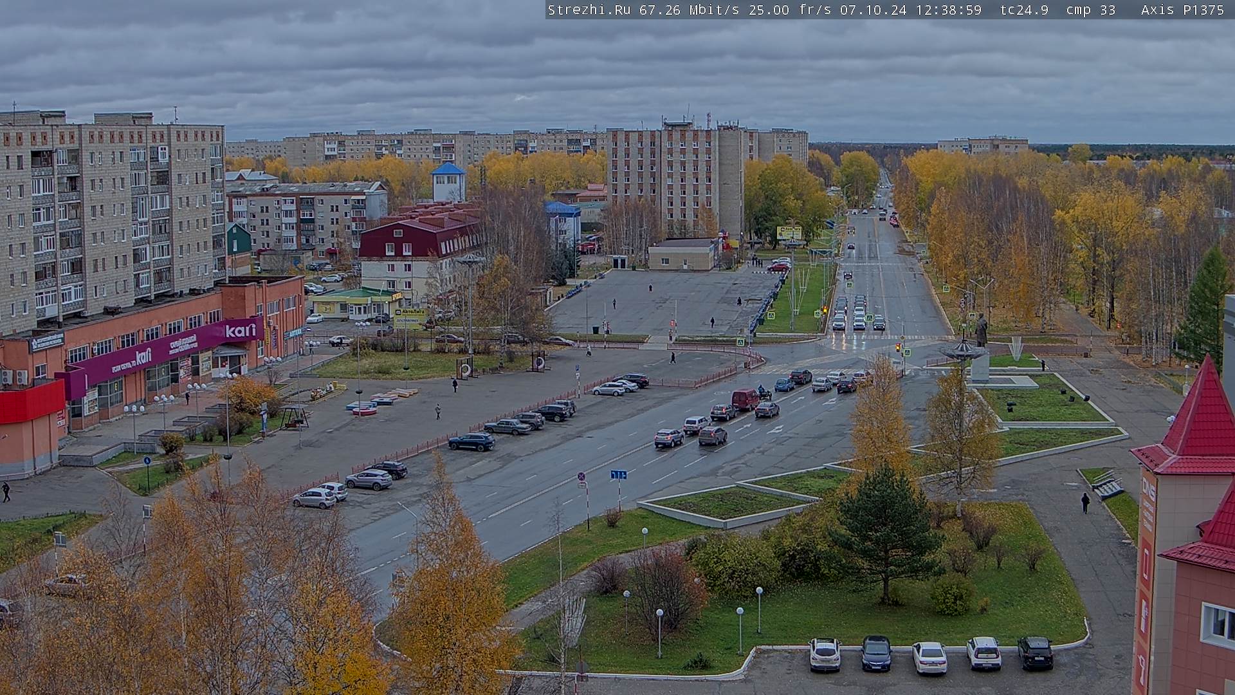This screenshot has height=695, width=1235.
Task: Click the white kari store sign
Action: pyautogui.click(x=241, y=331)
